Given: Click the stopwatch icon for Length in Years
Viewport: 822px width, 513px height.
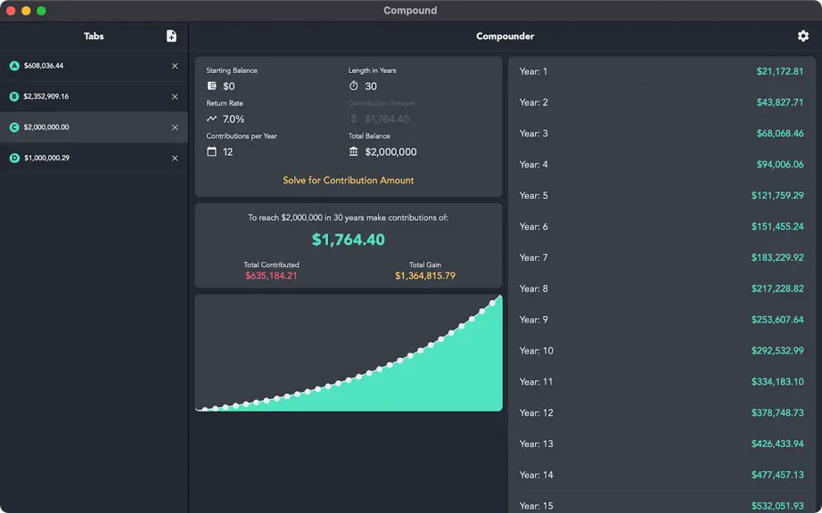Looking at the screenshot, I should [x=354, y=85].
